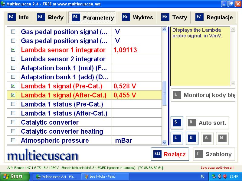Image resolution: width=242 pixels, height=181 pixels.
Task: Tick Adaptation bank 1 (add) checkbox
Action: point(13,77)
